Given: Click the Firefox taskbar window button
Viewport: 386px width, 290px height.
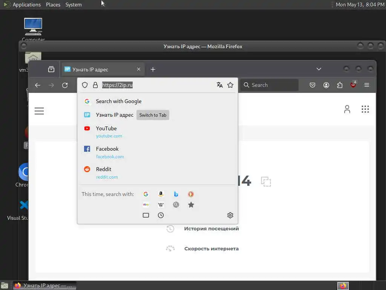Looking at the screenshot, I should click(x=44, y=285).
